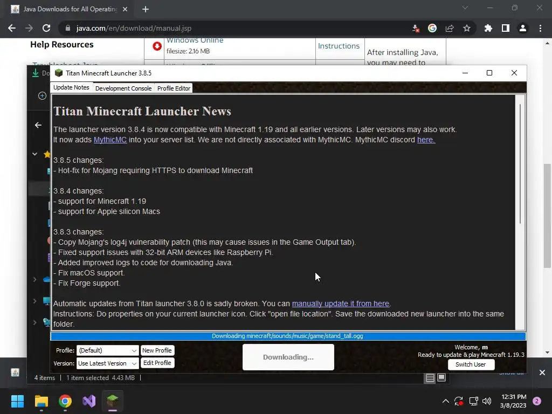Click the Chrome back arrow

[x=12, y=28]
